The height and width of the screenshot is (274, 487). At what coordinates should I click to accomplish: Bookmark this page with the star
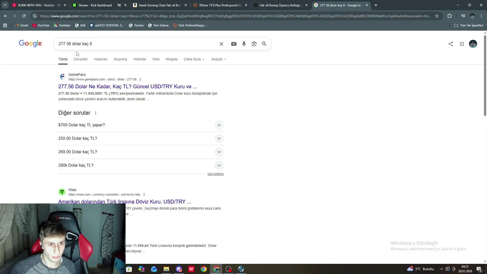coord(437,16)
